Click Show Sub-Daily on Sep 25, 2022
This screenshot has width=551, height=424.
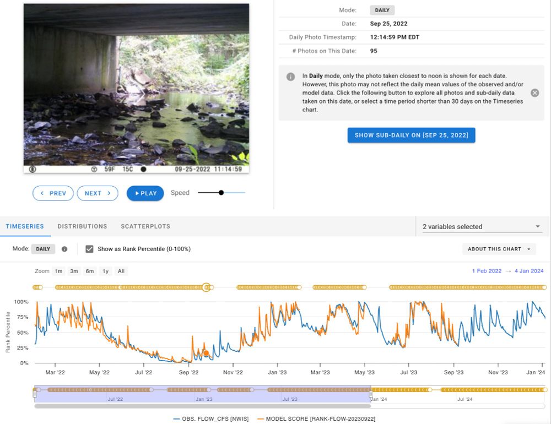[x=411, y=135]
